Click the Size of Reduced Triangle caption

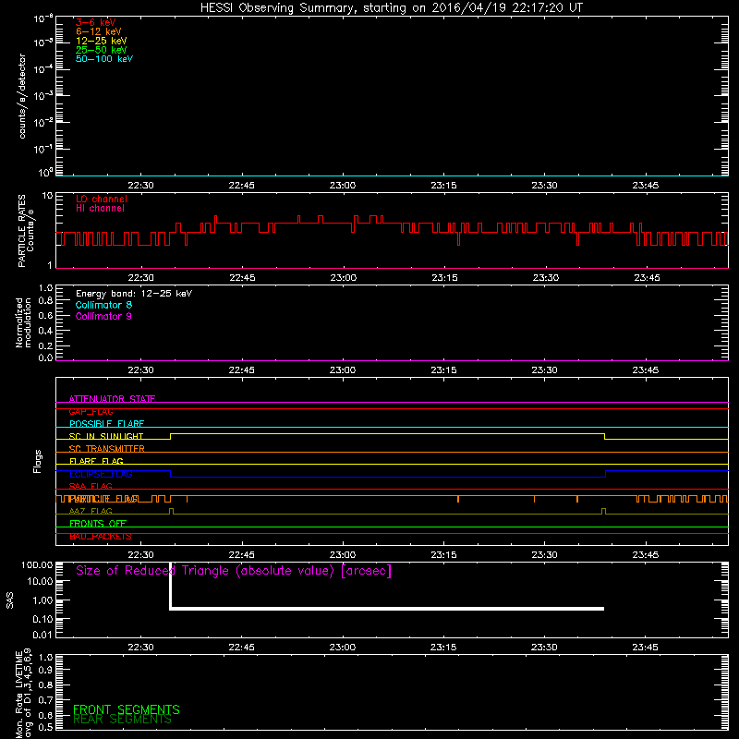pyautogui.click(x=234, y=571)
